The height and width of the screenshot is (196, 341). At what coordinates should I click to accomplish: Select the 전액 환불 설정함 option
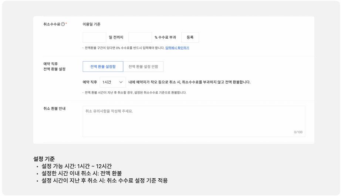pos(103,67)
